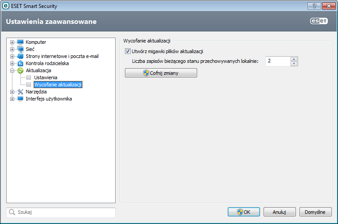Select Strony internetowe i poczta e-mail

(62, 56)
